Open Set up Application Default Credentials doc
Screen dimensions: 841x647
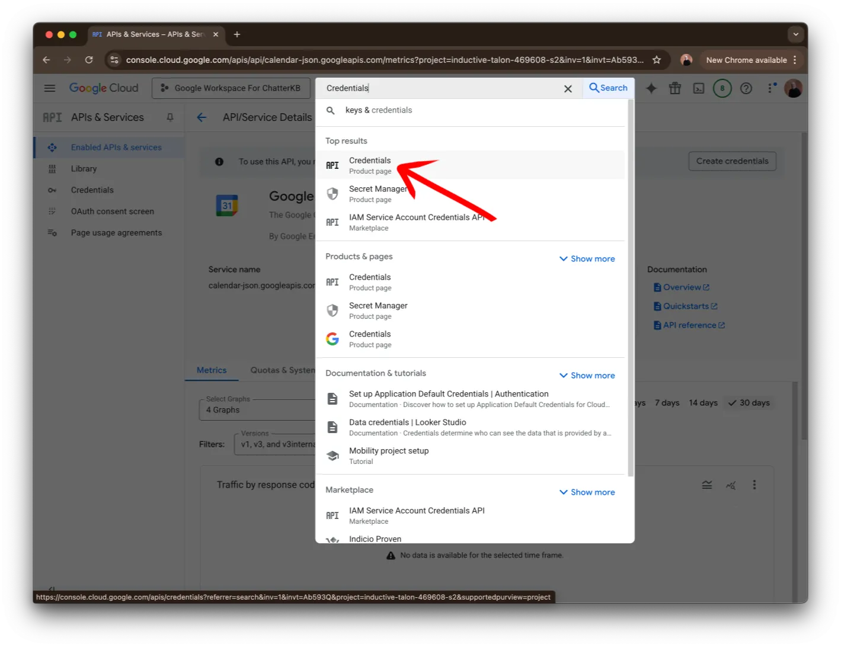[x=471, y=399]
